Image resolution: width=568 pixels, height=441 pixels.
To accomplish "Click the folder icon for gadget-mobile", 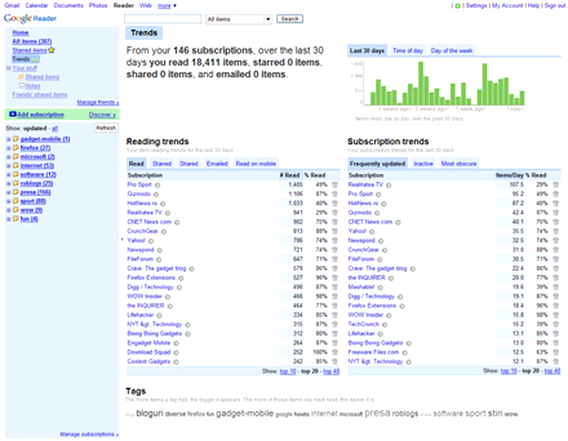I will coord(15,139).
